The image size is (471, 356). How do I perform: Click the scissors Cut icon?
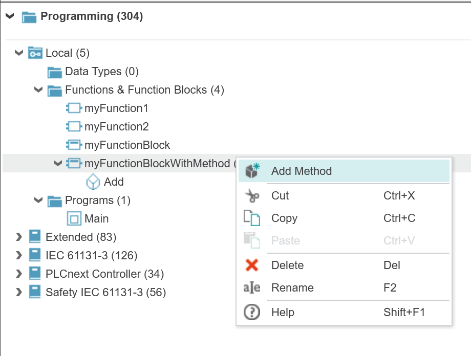[252, 196]
